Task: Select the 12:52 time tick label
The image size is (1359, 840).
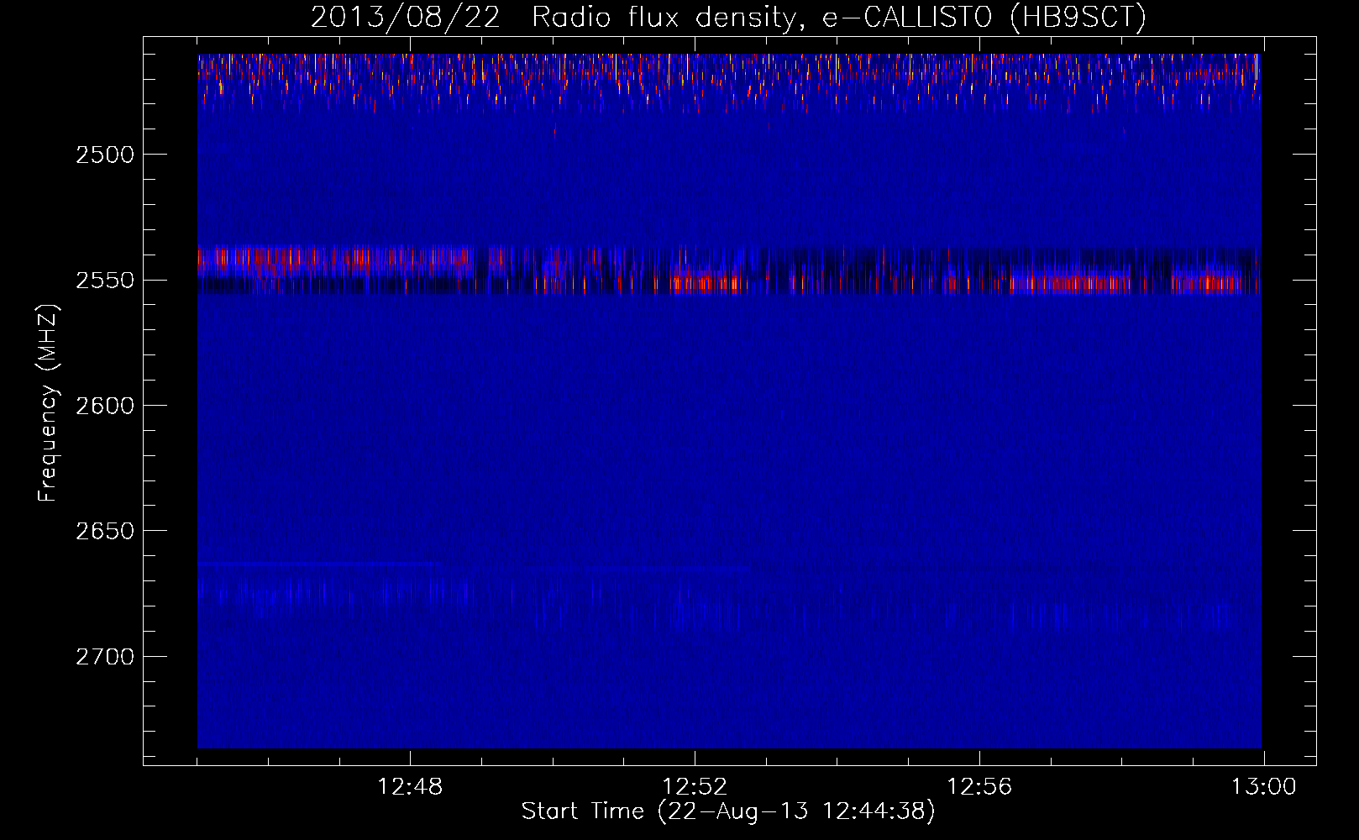Action: pos(695,787)
